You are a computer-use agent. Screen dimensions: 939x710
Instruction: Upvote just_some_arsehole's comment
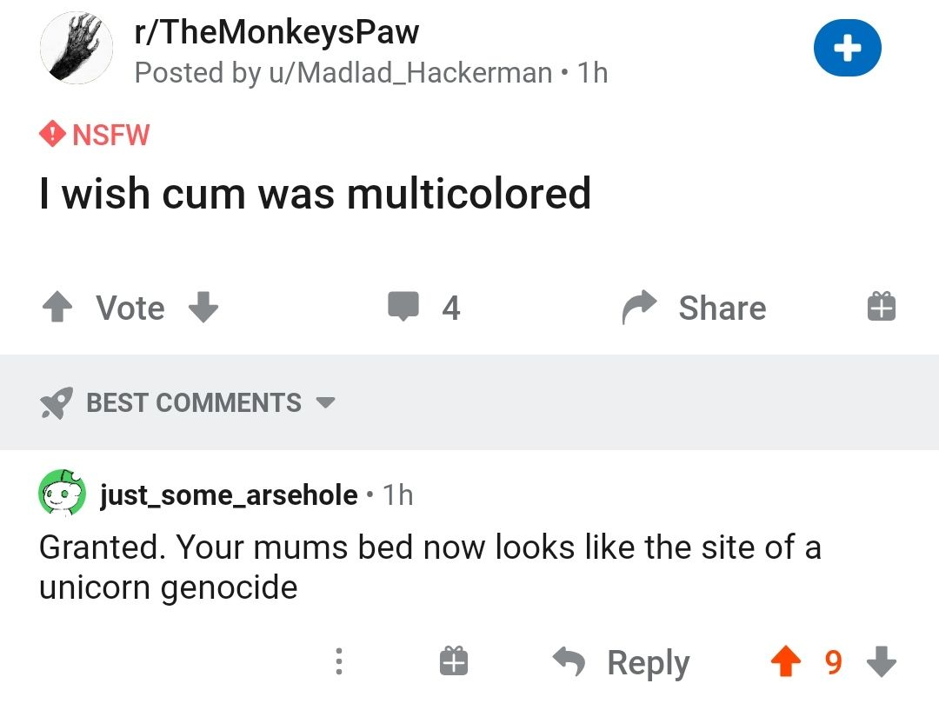(785, 662)
